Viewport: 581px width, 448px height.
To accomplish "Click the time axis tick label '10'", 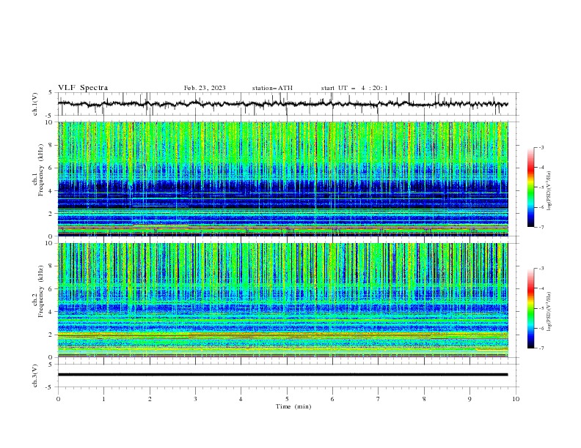I will tap(516, 399).
